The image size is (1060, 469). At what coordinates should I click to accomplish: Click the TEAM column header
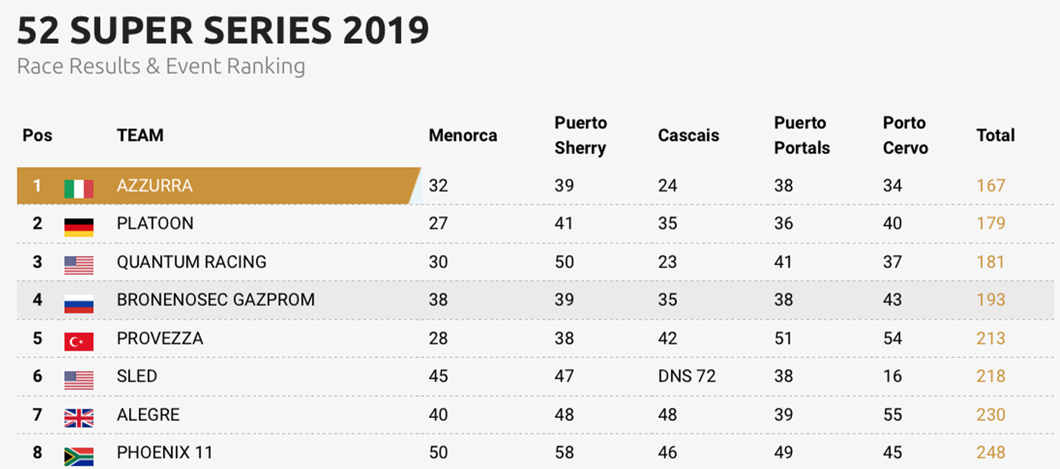[x=140, y=135]
